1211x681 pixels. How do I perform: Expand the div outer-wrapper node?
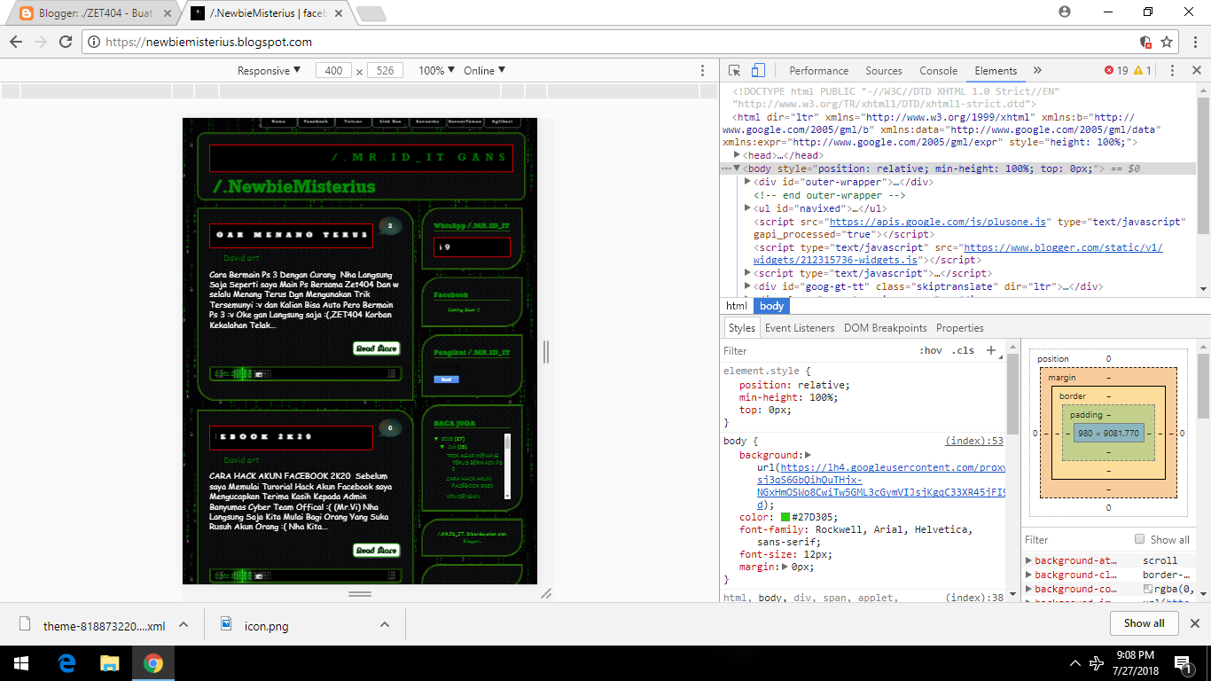click(x=747, y=182)
